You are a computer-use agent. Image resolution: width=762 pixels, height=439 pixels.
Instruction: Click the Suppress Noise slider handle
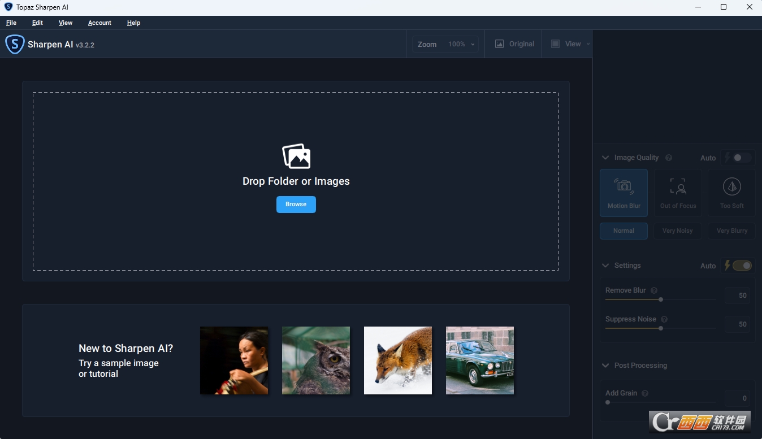tap(661, 328)
